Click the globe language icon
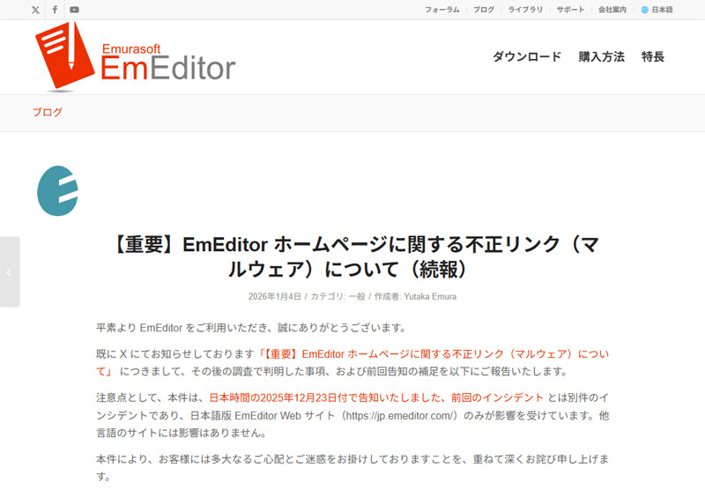 (x=644, y=10)
